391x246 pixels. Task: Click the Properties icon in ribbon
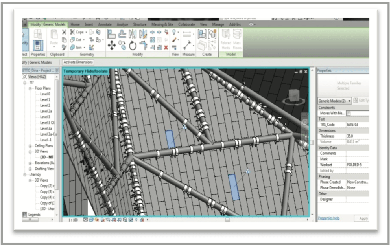point(38,44)
